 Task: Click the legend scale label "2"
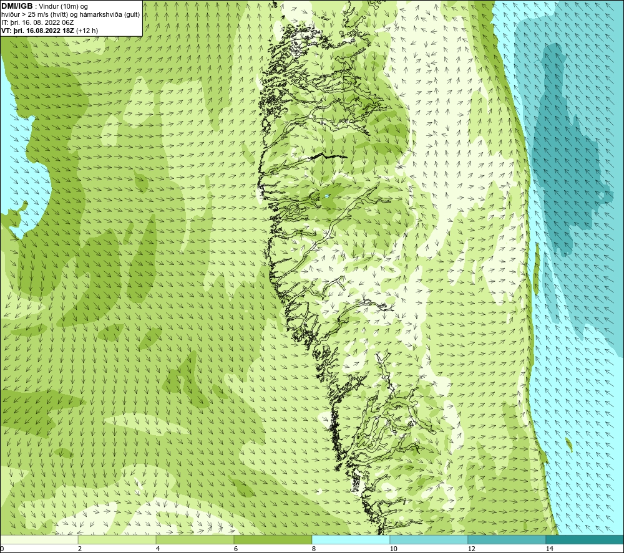(x=80, y=549)
